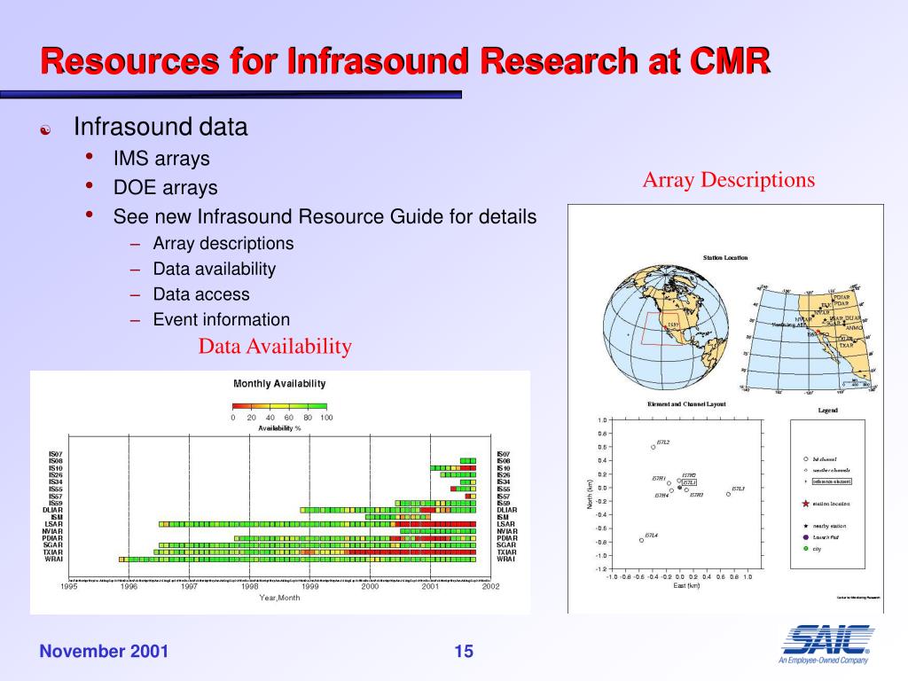The width and height of the screenshot is (908, 681).
Task: Click the red rectangle outlined on the globe
Action: pyautogui.click(x=662, y=330)
